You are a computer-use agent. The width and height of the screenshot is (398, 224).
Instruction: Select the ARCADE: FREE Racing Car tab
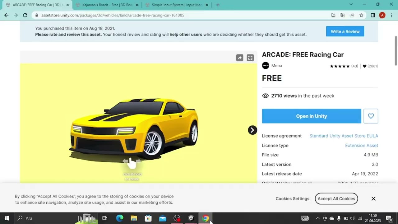(x=37, y=5)
